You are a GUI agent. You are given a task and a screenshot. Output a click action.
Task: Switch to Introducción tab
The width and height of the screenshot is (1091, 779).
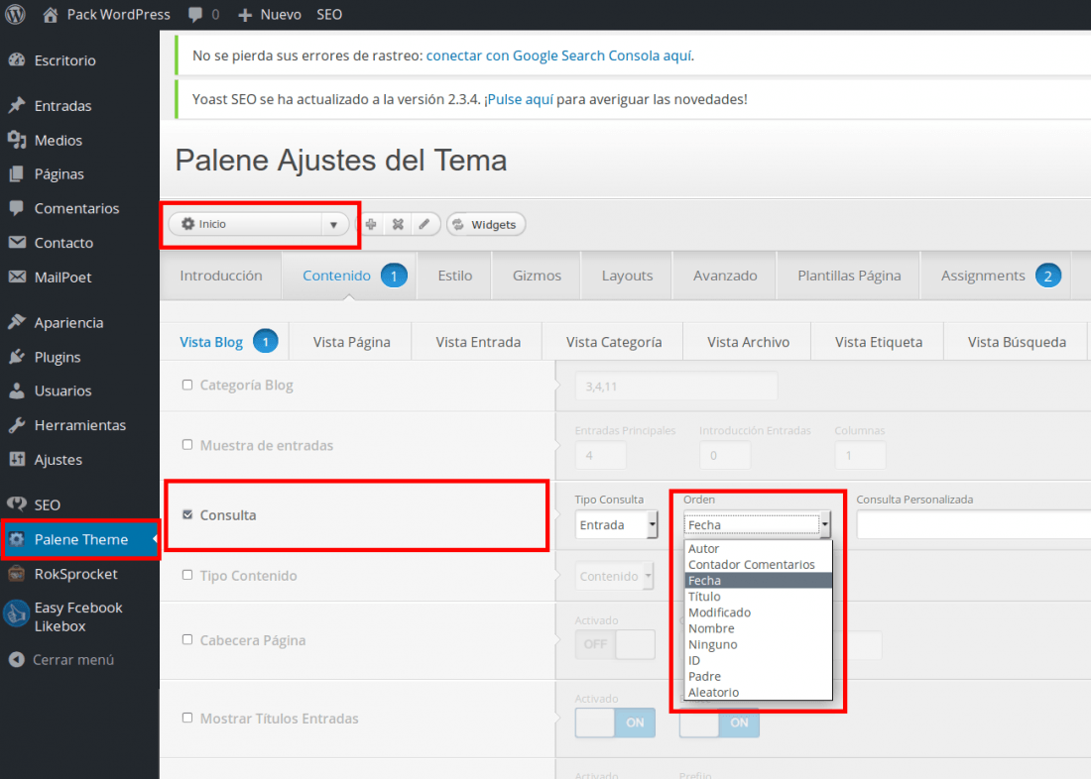(x=221, y=276)
